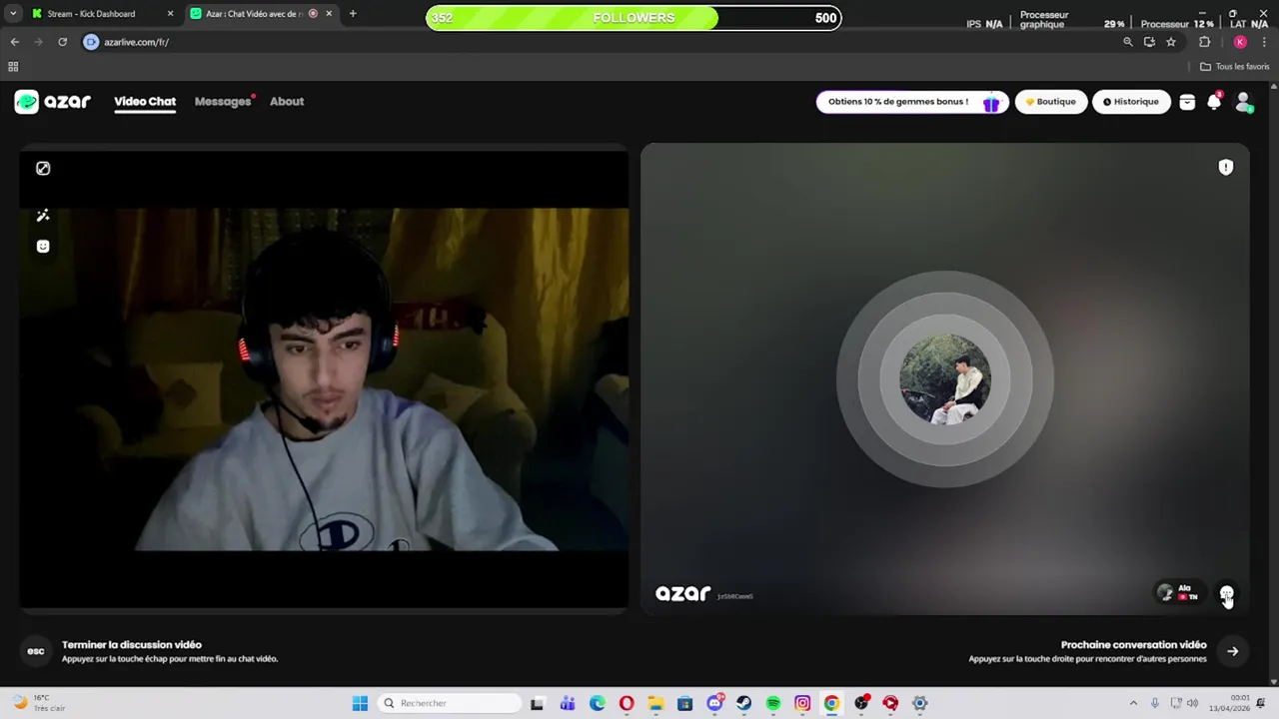
Task: Go back in the browser
Action: [15, 42]
